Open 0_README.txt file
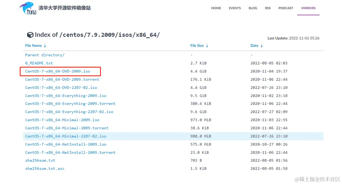This screenshot has height=184, width=342. click(x=39, y=63)
